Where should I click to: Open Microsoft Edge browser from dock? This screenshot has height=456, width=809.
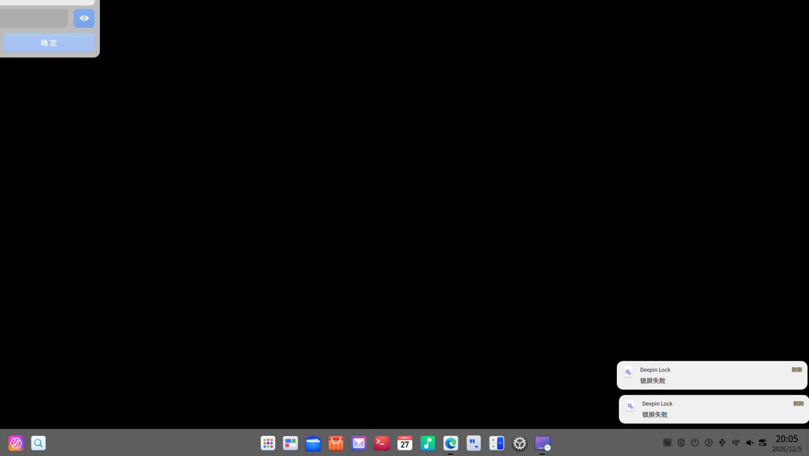pos(450,443)
